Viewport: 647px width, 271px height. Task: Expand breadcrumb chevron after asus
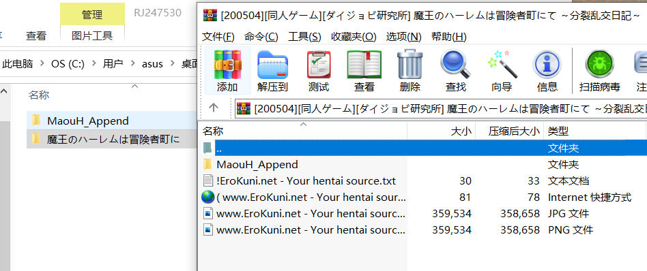pyautogui.click(x=173, y=64)
